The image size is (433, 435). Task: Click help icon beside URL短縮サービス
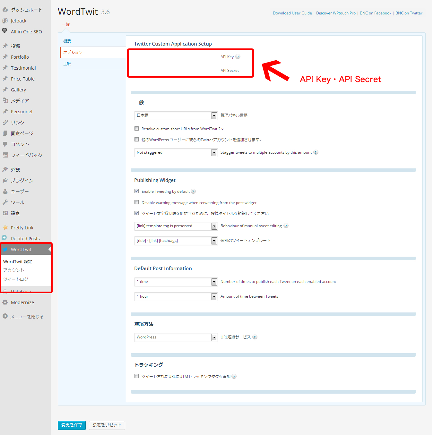click(x=255, y=337)
